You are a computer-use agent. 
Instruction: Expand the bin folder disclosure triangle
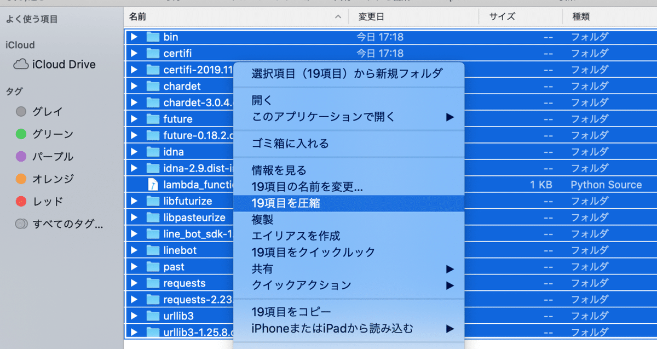[134, 37]
